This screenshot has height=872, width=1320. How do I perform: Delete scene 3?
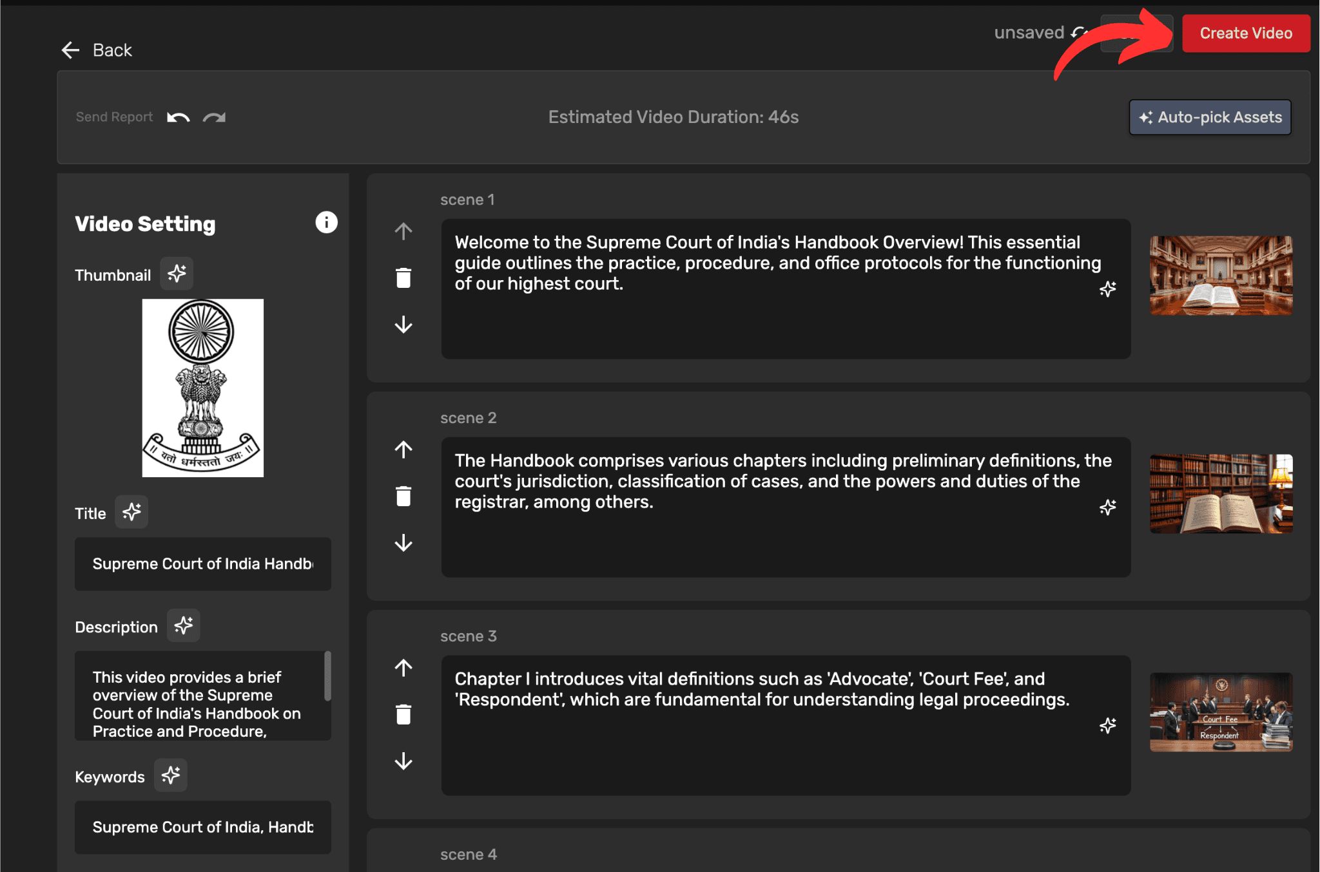[x=403, y=714]
